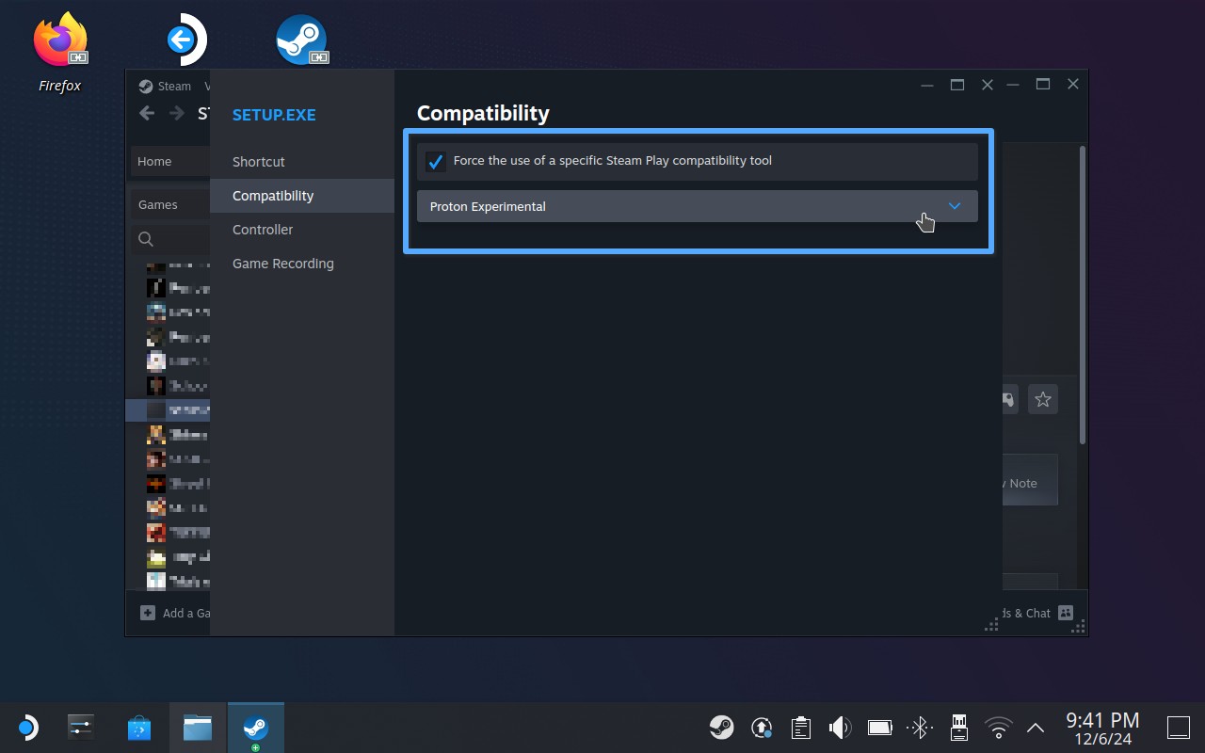This screenshot has width=1205, height=753.
Task: Click the Steam library vertical scrollbar
Action: click(1083, 294)
